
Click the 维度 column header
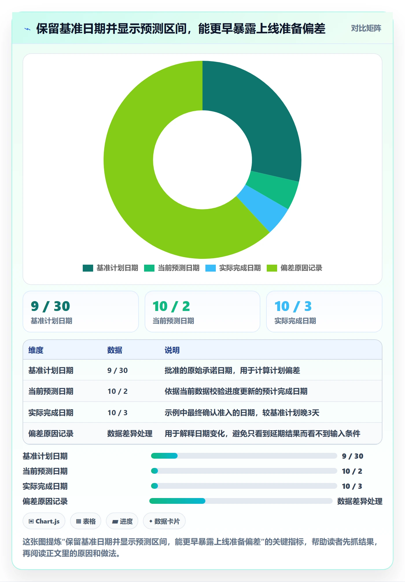[36, 350]
